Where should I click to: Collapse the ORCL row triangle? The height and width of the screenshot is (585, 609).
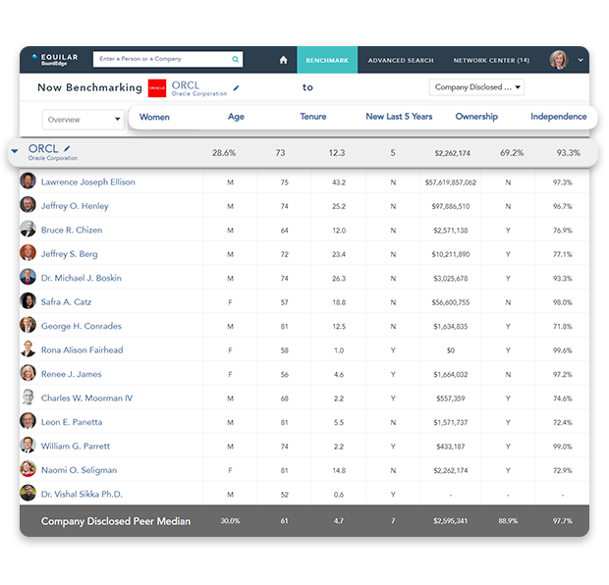15,151
